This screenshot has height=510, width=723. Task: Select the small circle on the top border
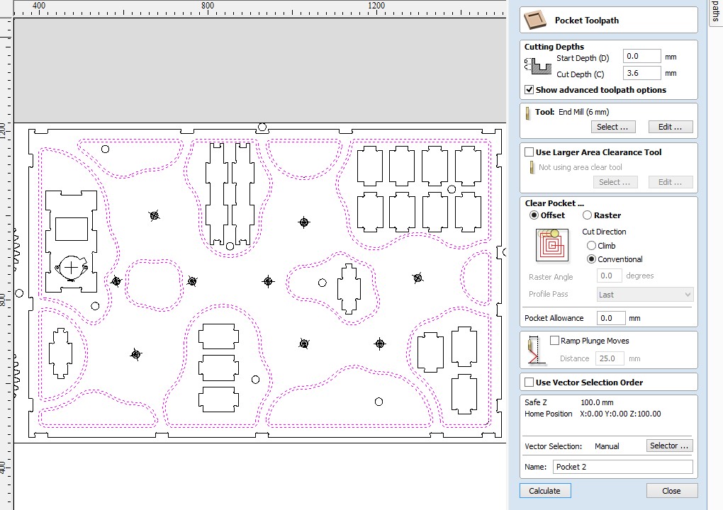coord(262,127)
